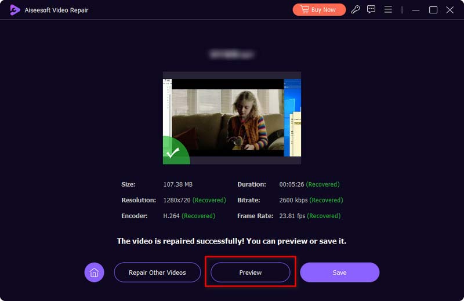Select the resolution value 1280x720
The width and height of the screenshot is (464, 301).
(x=177, y=200)
